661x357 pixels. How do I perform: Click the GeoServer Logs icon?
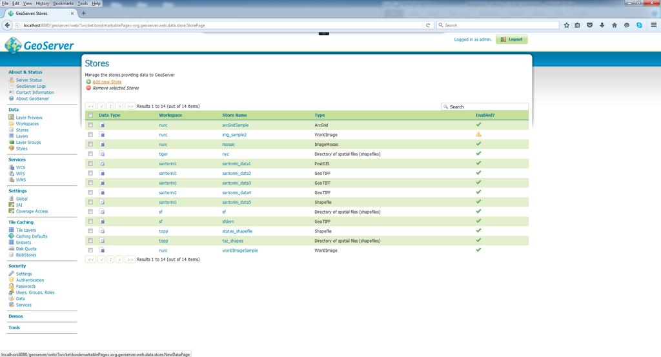12,86
